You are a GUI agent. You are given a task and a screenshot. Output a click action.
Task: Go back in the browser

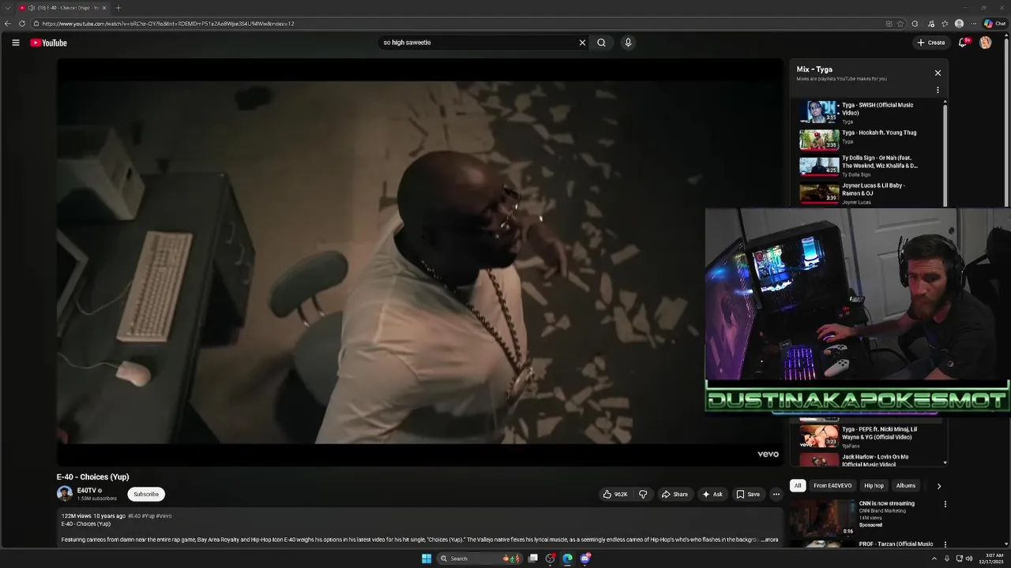point(8,24)
